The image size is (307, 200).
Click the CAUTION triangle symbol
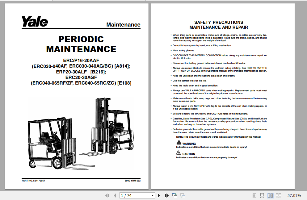[x=178, y=153]
